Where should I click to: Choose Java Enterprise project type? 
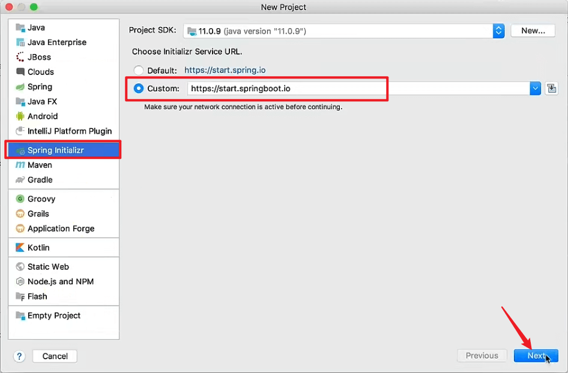click(64, 43)
